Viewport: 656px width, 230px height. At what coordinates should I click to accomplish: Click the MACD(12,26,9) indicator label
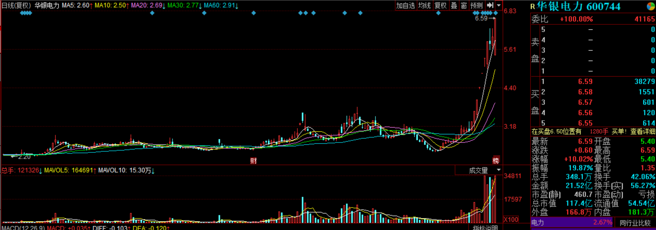(x=23, y=228)
